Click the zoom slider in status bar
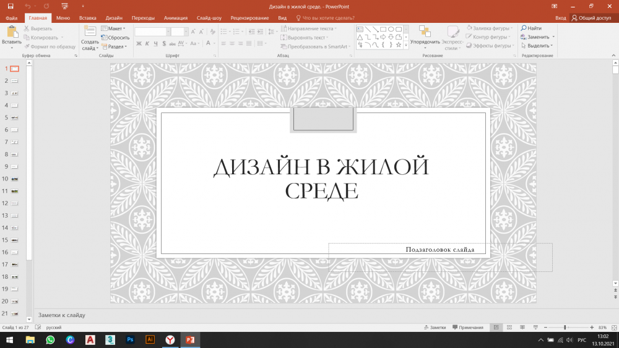This screenshot has height=348, width=619. (565, 327)
